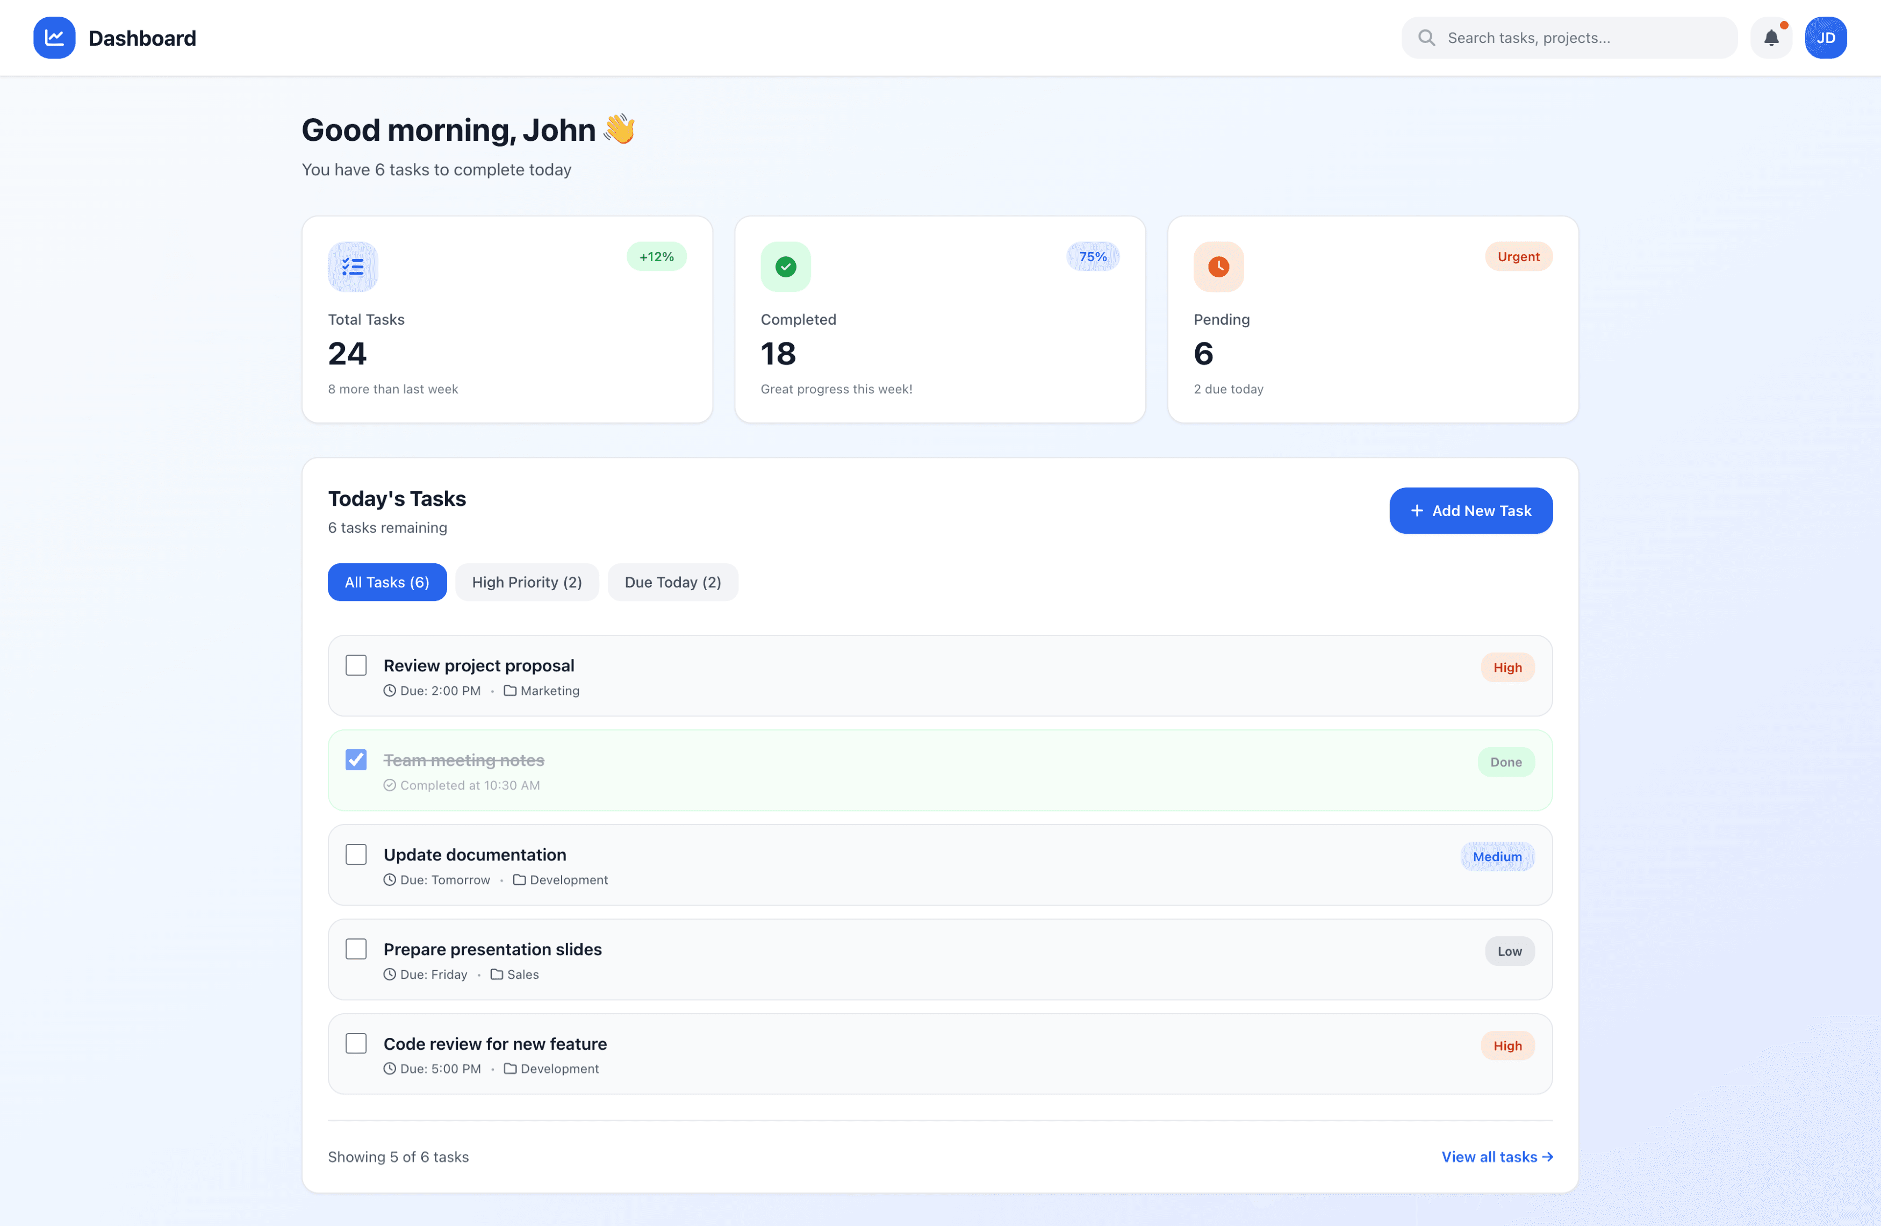Click the Total Tasks checklist icon
This screenshot has height=1226, width=1881.
click(353, 267)
